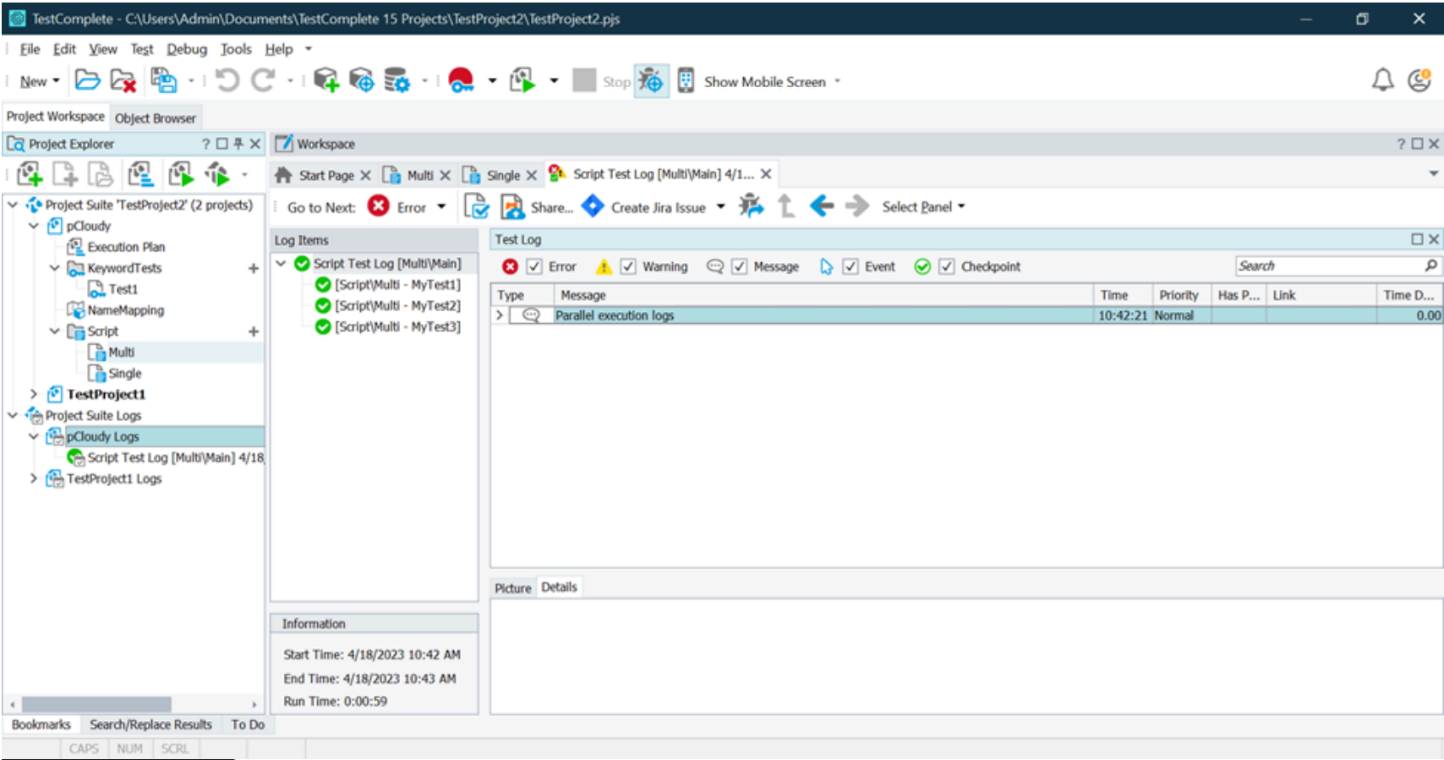This screenshot has height=760, width=1444.
Task: Open the Select Panel dropdown
Action: point(922,207)
